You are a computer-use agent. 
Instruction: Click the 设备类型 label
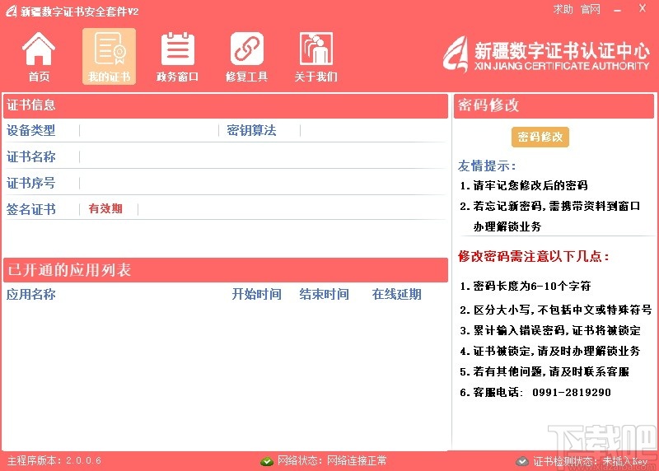[x=31, y=130]
